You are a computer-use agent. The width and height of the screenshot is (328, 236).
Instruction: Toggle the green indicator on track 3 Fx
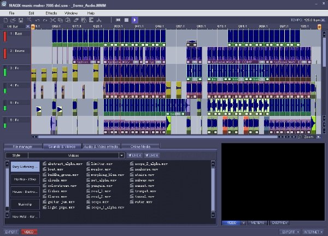coord(5,72)
